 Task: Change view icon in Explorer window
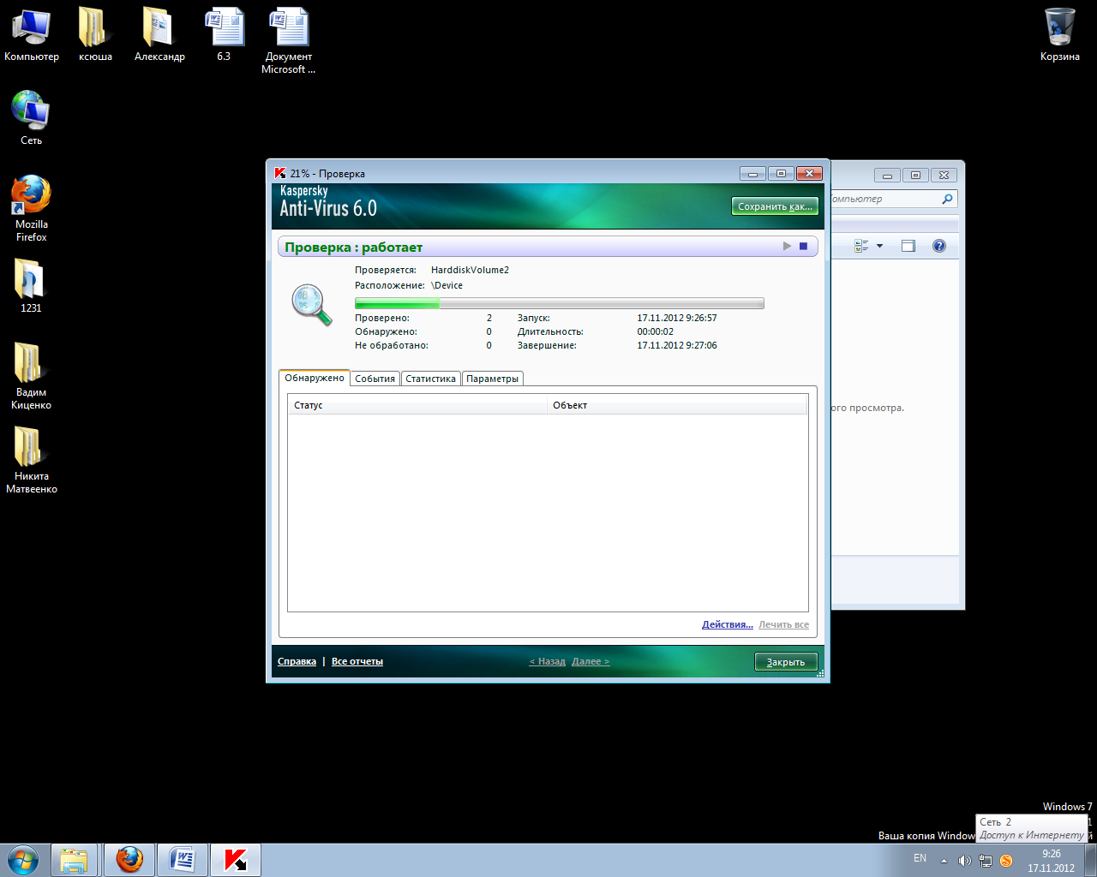862,246
